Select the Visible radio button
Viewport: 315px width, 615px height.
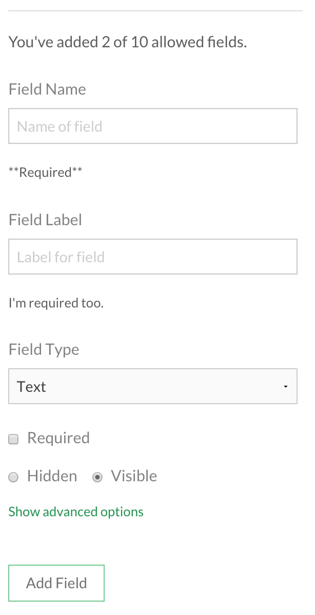coord(97,477)
